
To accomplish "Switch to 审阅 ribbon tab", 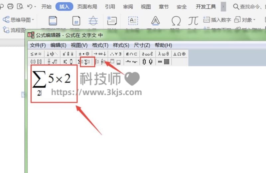I will 128,7.
